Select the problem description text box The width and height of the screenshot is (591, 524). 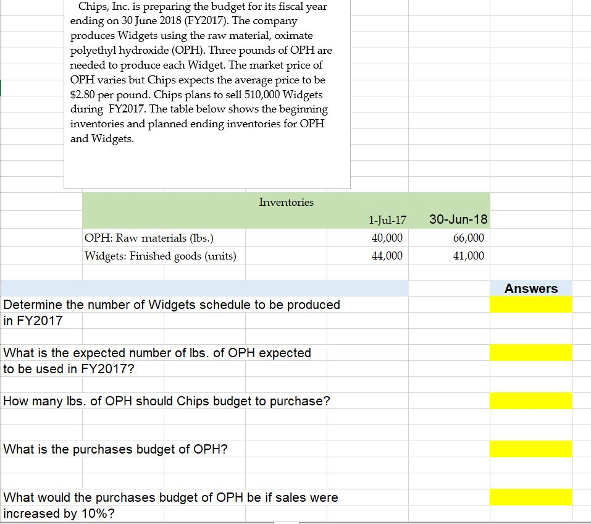coord(206,93)
